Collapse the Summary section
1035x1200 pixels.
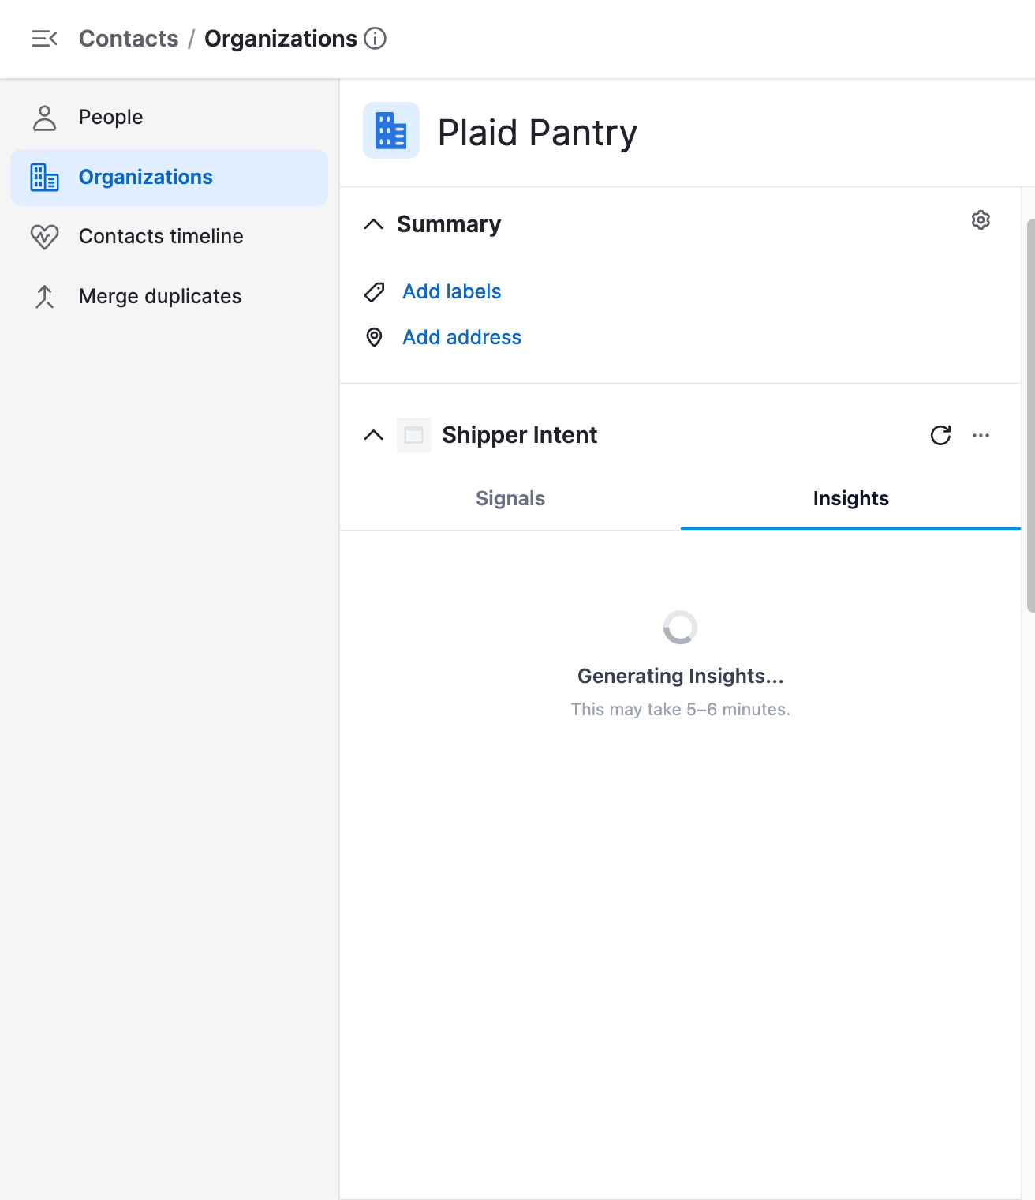pos(374,224)
